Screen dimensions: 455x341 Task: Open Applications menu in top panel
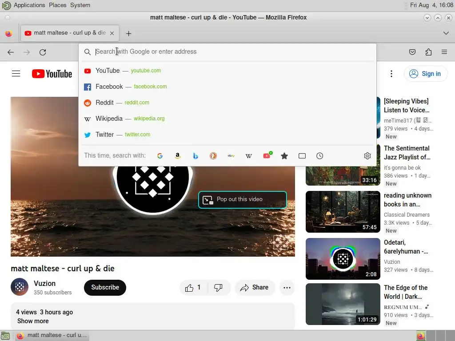point(29,5)
